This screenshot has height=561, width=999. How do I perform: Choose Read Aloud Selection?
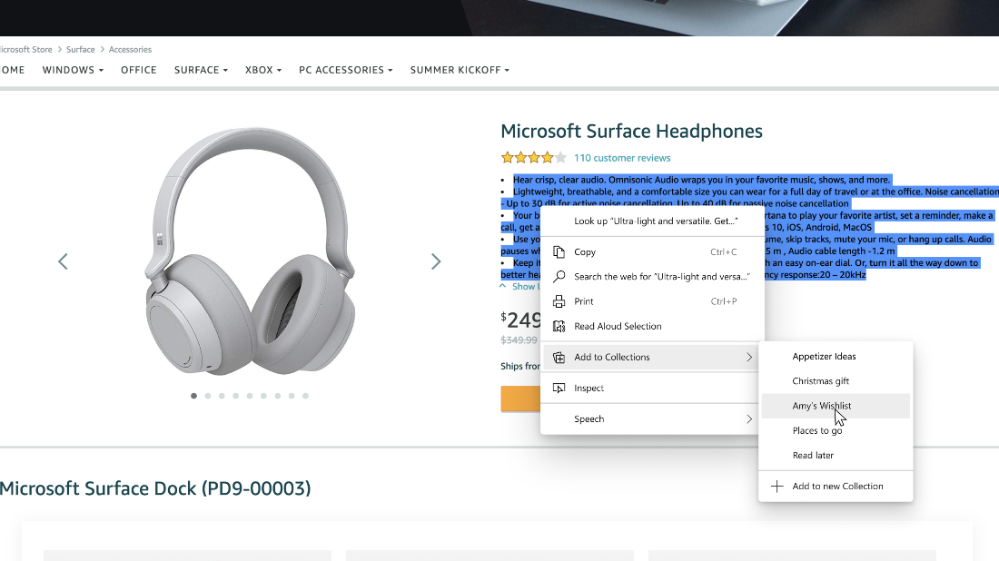click(x=652, y=326)
